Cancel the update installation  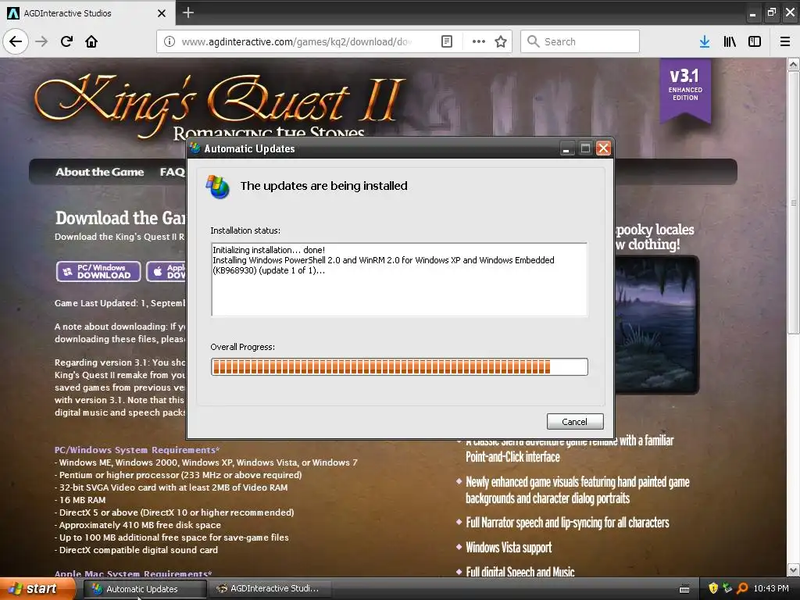pyautogui.click(x=575, y=421)
